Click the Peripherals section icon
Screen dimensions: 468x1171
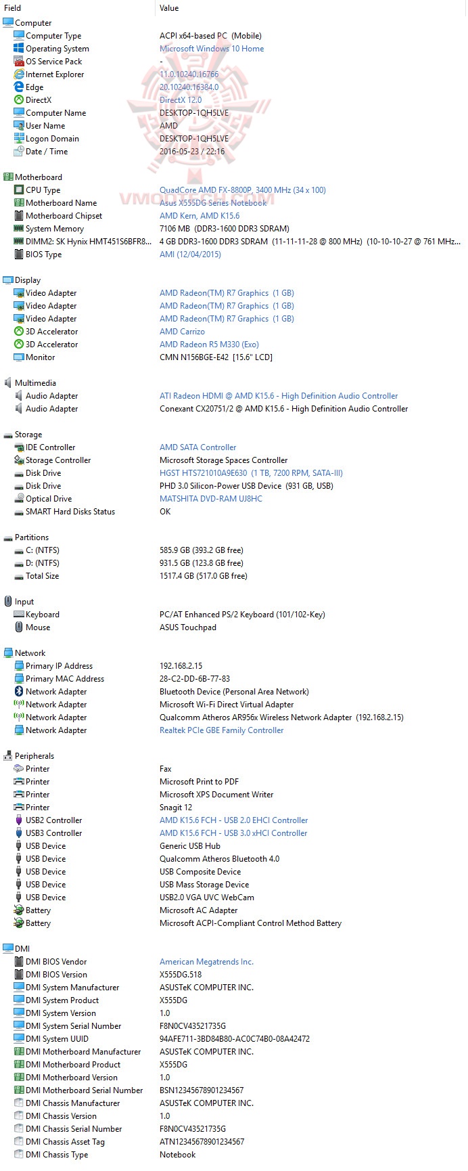[8, 755]
